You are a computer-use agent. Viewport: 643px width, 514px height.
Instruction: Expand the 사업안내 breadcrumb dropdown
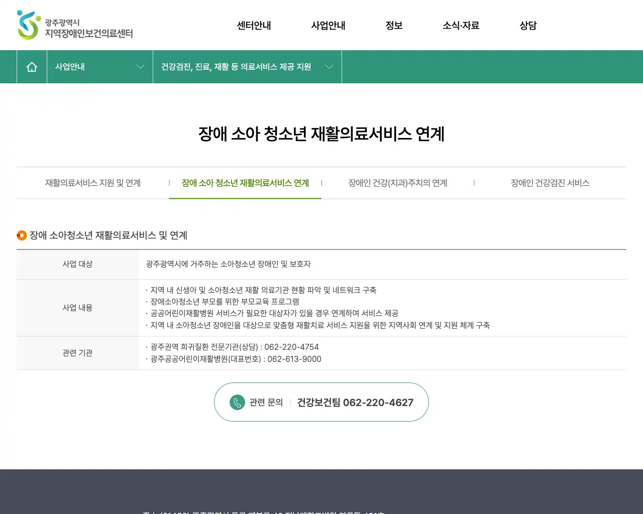[x=100, y=67]
